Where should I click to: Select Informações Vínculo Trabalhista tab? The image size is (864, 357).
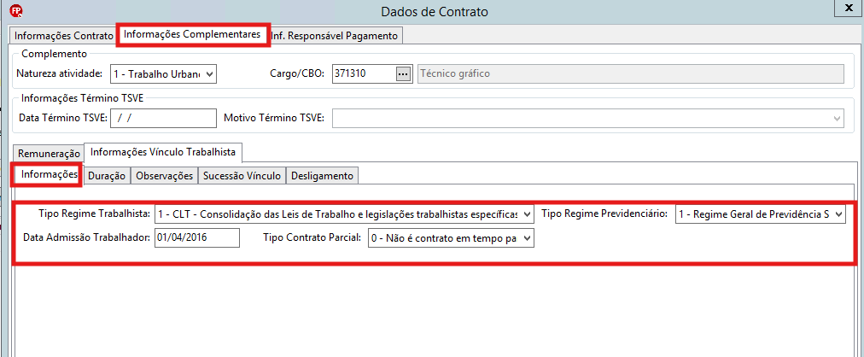(163, 152)
